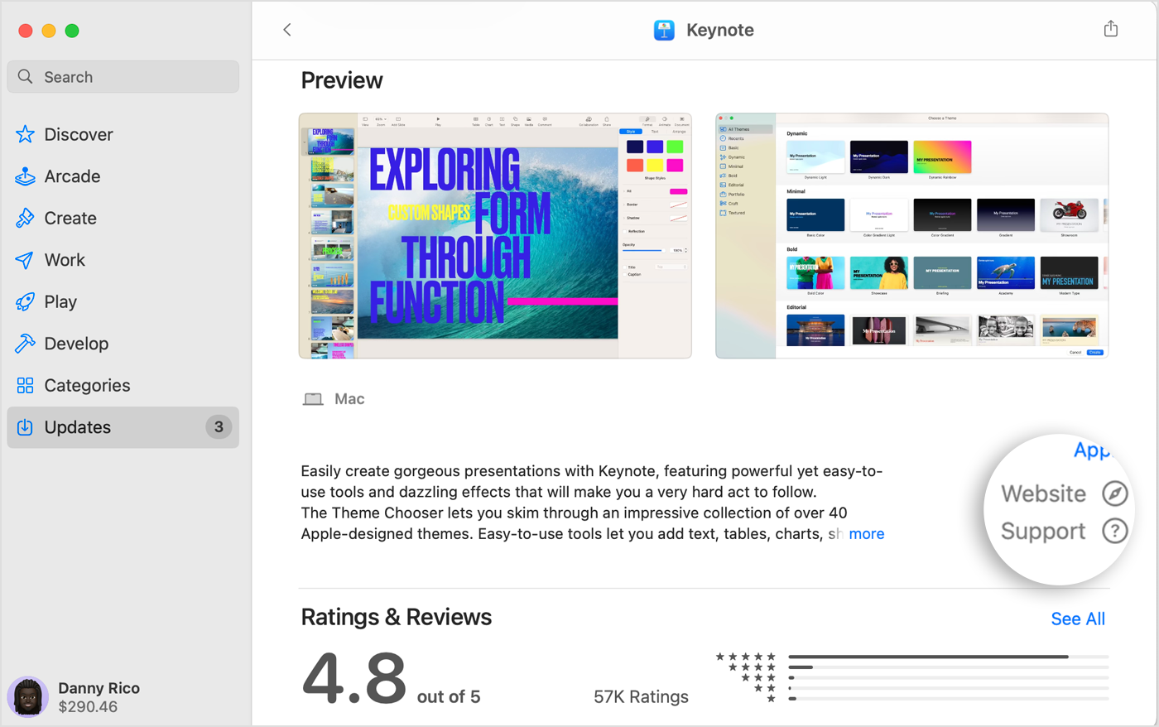Click the Arcade joystick icon
The width and height of the screenshot is (1159, 727).
tap(26, 176)
